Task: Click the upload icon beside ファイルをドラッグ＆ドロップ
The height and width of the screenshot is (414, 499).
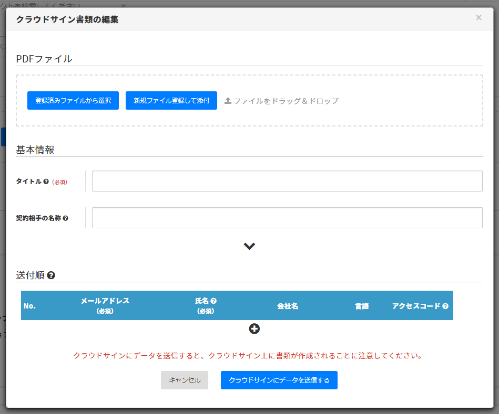Action: coord(228,101)
